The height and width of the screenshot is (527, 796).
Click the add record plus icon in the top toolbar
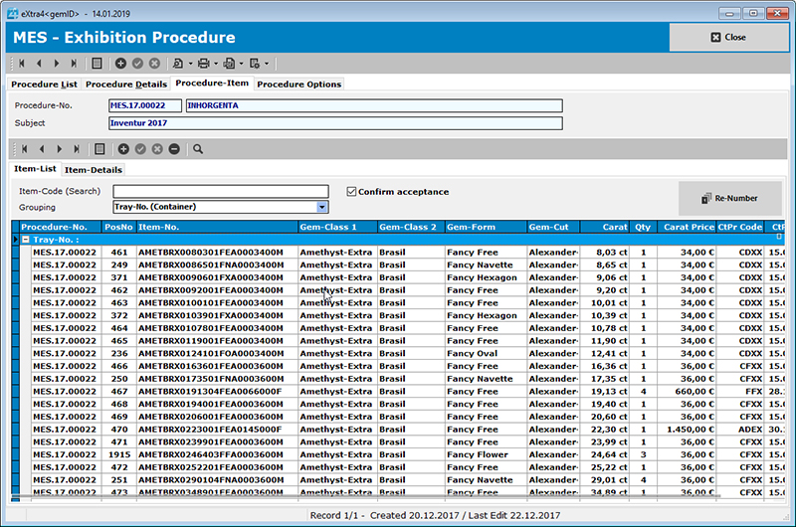pos(120,64)
